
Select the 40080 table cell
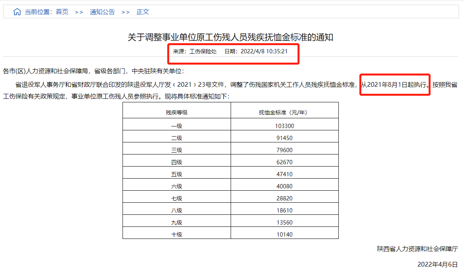pyautogui.click(x=285, y=185)
